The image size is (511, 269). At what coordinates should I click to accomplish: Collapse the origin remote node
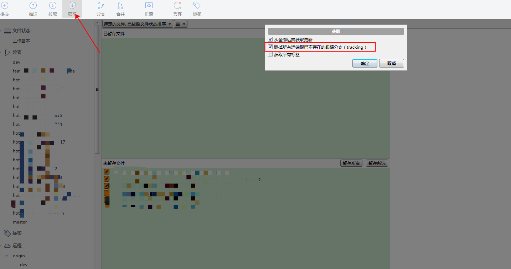(6, 255)
